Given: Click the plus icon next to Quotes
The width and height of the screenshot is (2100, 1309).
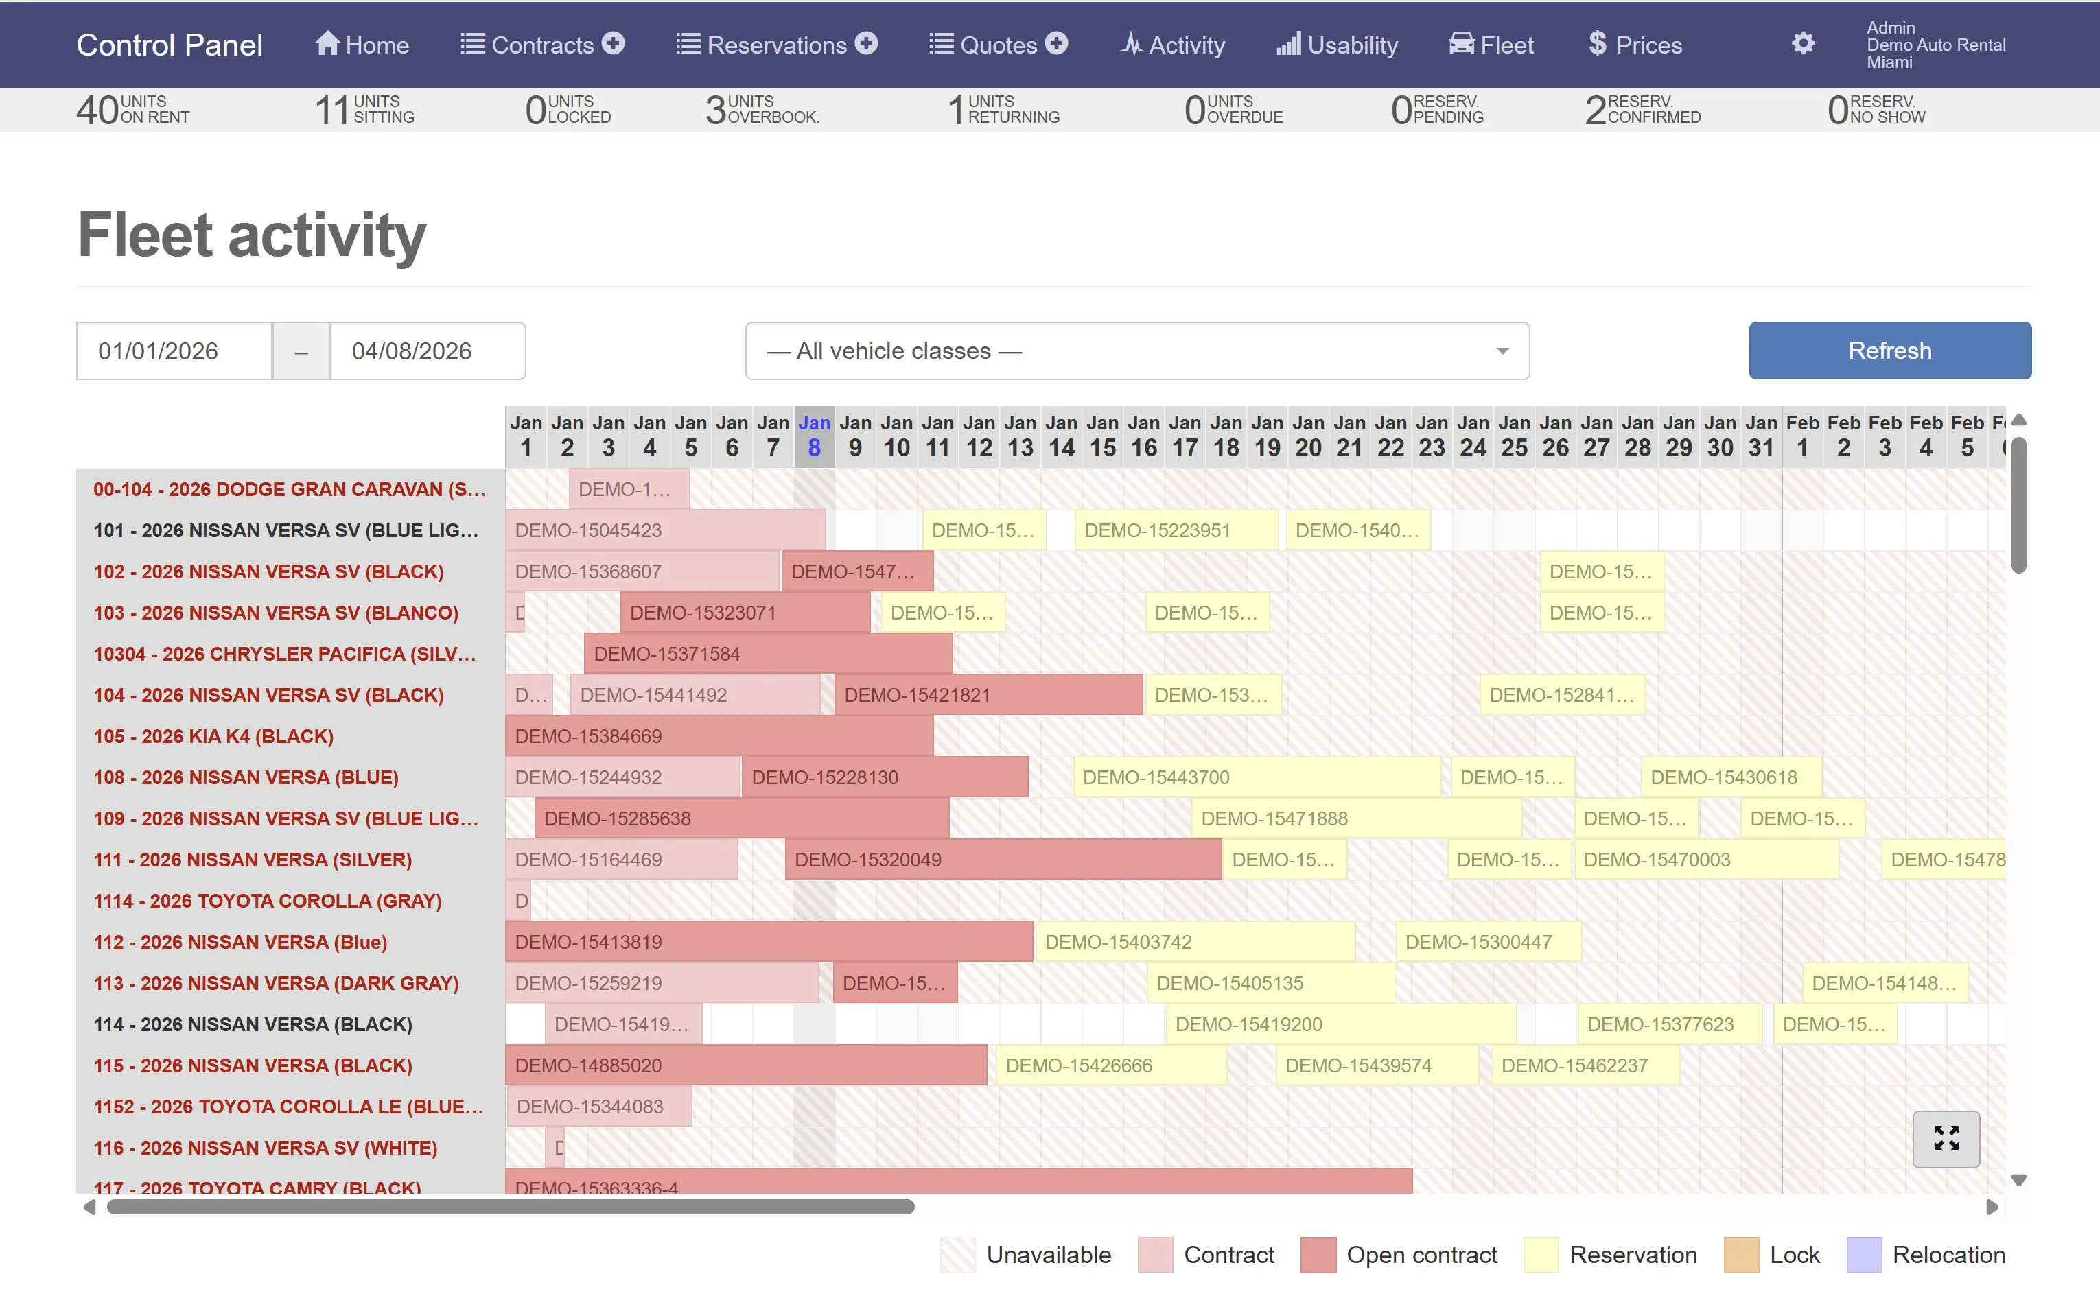Looking at the screenshot, I should [x=1055, y=43].
